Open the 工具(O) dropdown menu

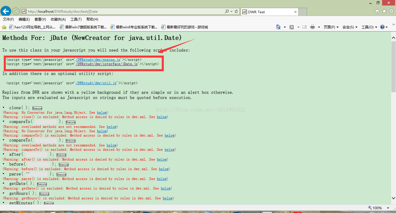(x=369, y=27)
